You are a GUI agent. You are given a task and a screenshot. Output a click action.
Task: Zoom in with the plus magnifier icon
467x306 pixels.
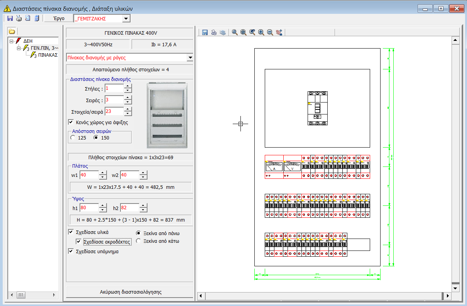(261, 33)
